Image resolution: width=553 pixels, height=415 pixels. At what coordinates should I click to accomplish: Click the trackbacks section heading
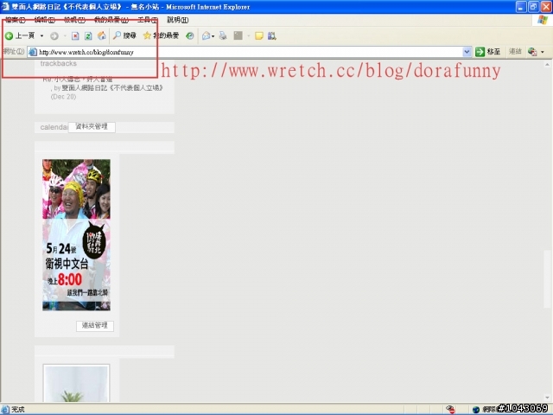tap(58, 64)
